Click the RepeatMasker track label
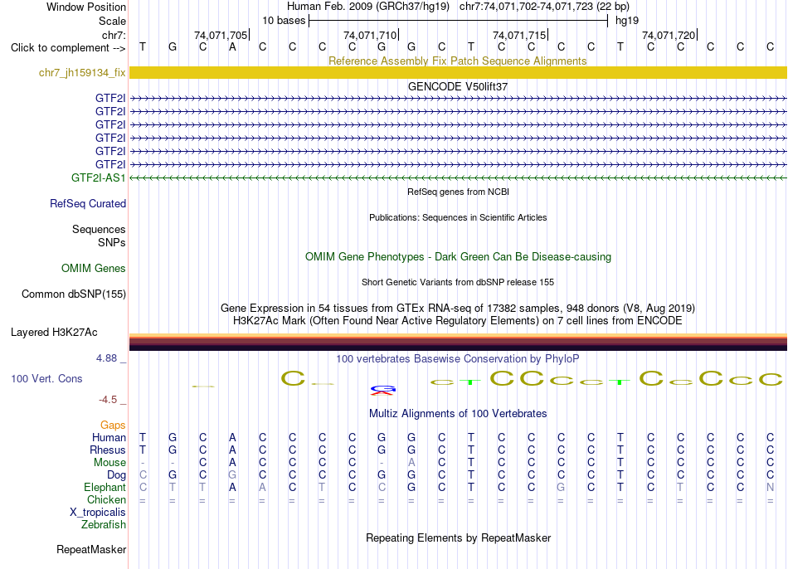 (91, 549)
